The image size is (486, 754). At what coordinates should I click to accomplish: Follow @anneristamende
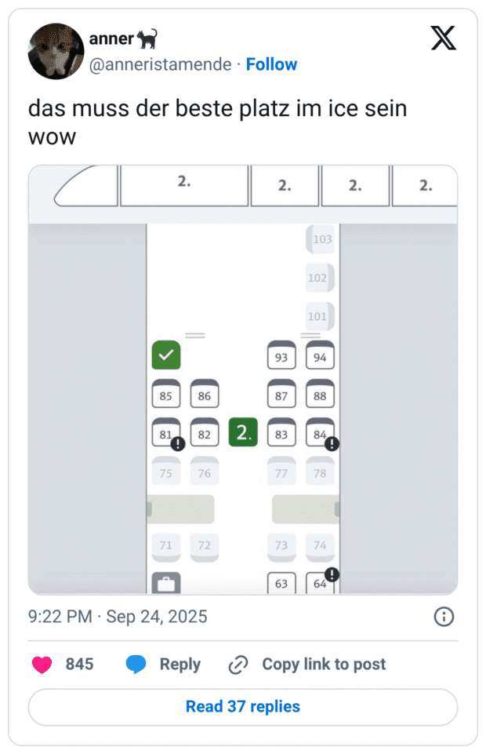pyautogui.click(x=271, y=64)
